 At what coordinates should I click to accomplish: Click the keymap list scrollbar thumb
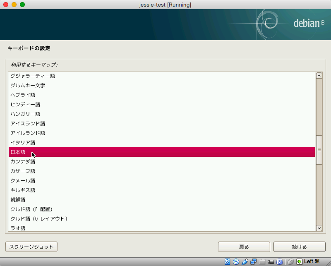click(x=319, y=150)
